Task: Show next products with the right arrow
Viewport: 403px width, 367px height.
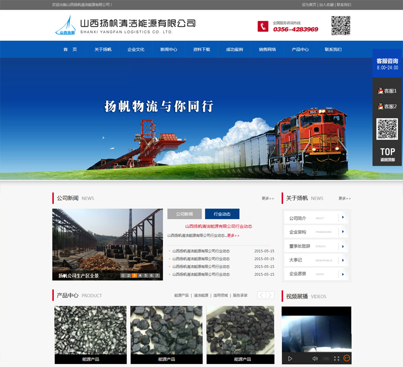Action: (x=271, y=295)
